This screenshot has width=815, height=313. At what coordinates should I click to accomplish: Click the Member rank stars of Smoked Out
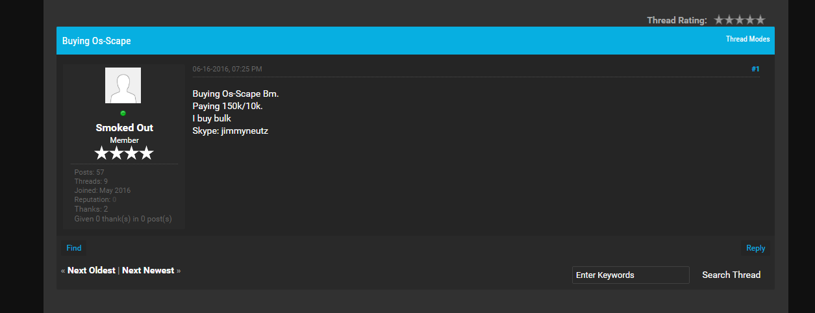(124, 153)
